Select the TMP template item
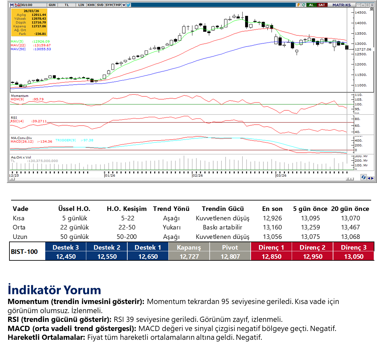This screenshot has width=377, height=346. pos(117,5)
